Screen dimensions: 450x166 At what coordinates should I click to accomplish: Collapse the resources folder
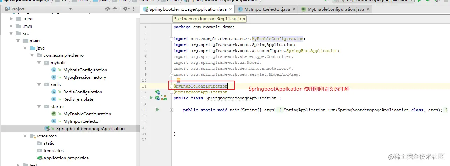point(25,136)
